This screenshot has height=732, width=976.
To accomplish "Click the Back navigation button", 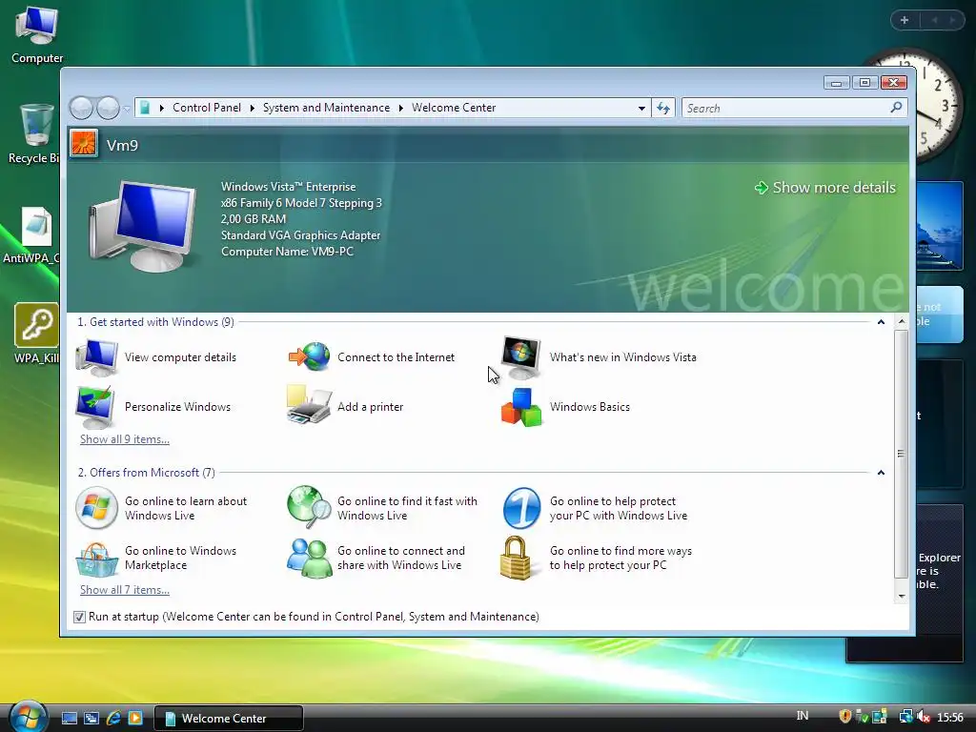I will tap(81, 108).
